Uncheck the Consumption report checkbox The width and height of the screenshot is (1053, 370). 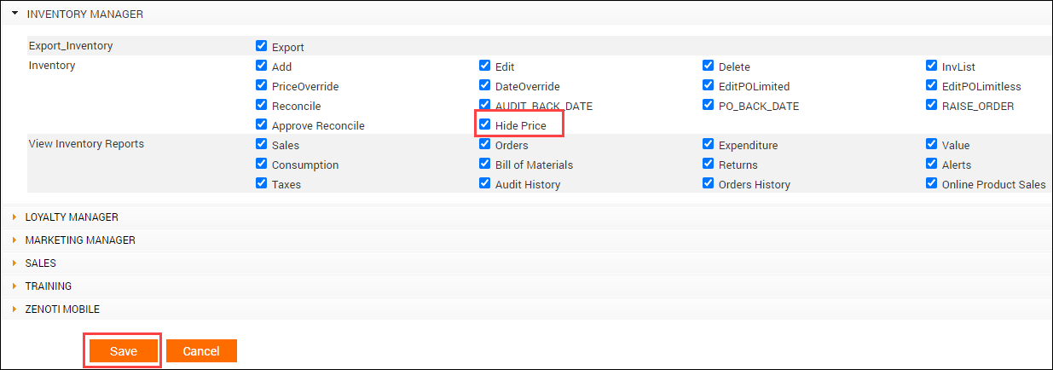(x=262, y=164)
